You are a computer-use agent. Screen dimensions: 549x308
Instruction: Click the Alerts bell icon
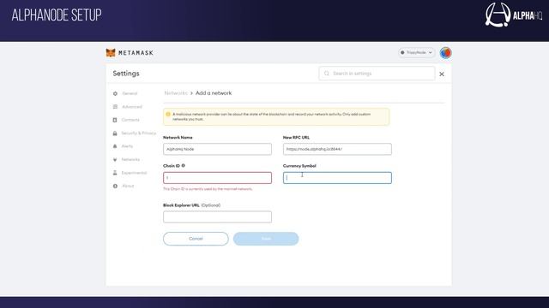click(x=115, y=146)
